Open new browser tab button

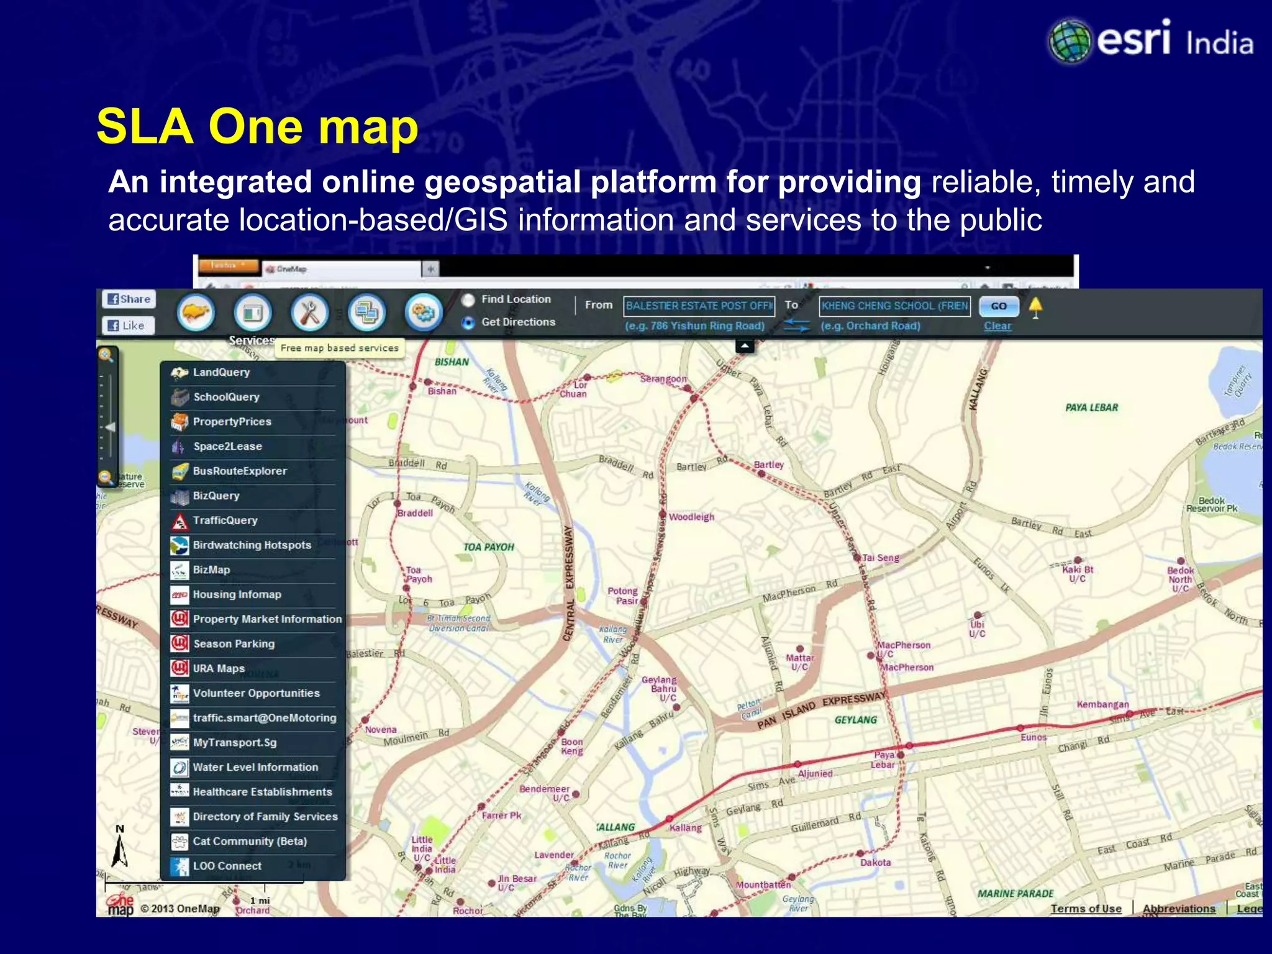pyautogui.click(x=430, y=269)
